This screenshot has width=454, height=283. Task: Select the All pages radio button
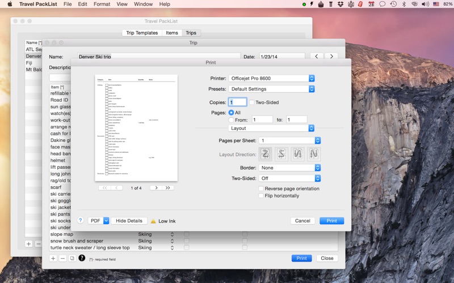click(x=231, y=112)
